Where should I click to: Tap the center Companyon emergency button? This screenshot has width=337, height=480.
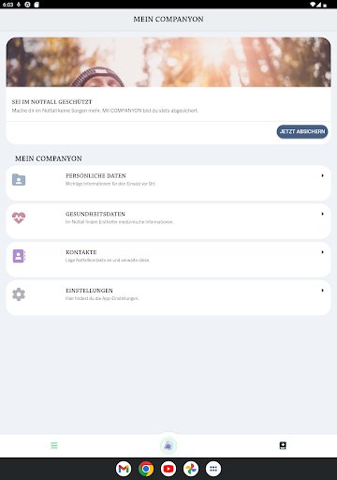click(168, 445)
